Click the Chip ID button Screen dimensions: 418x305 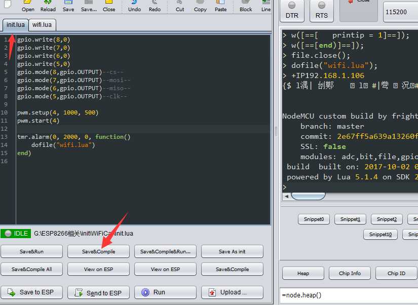click(396, 273)
